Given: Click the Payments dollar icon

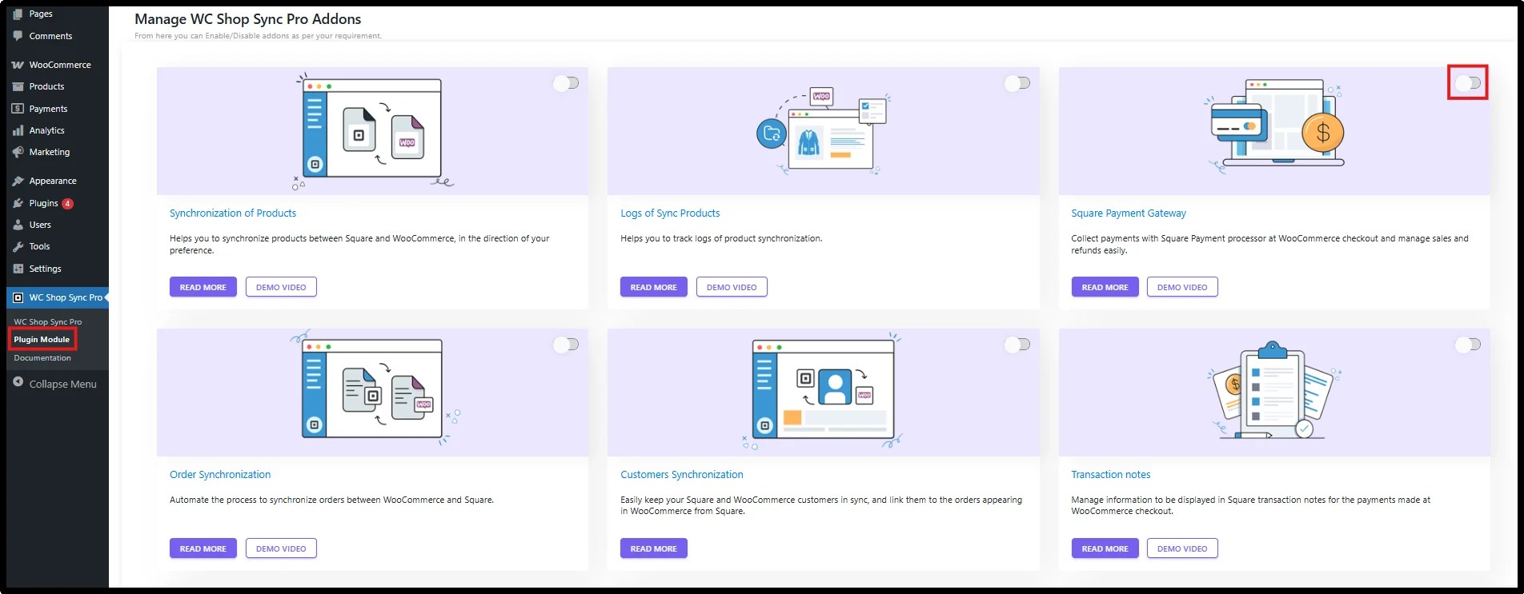Looking at the screenshot, I should (x=18, y=109).
